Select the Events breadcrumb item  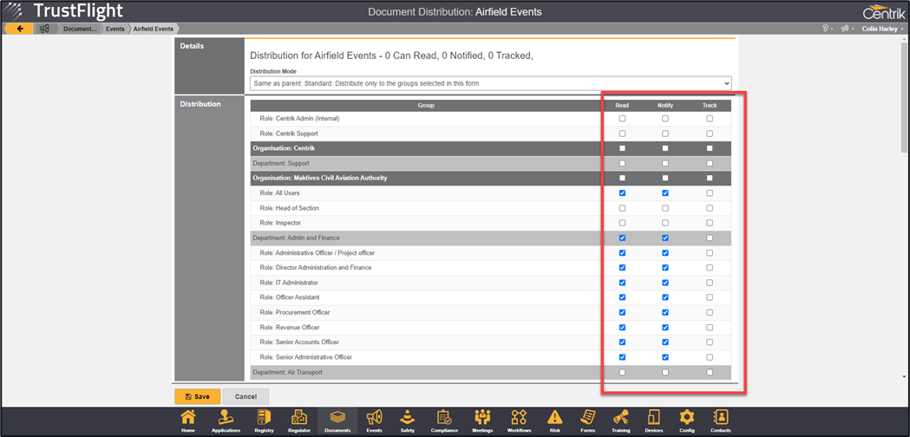(x=115, y=29)
